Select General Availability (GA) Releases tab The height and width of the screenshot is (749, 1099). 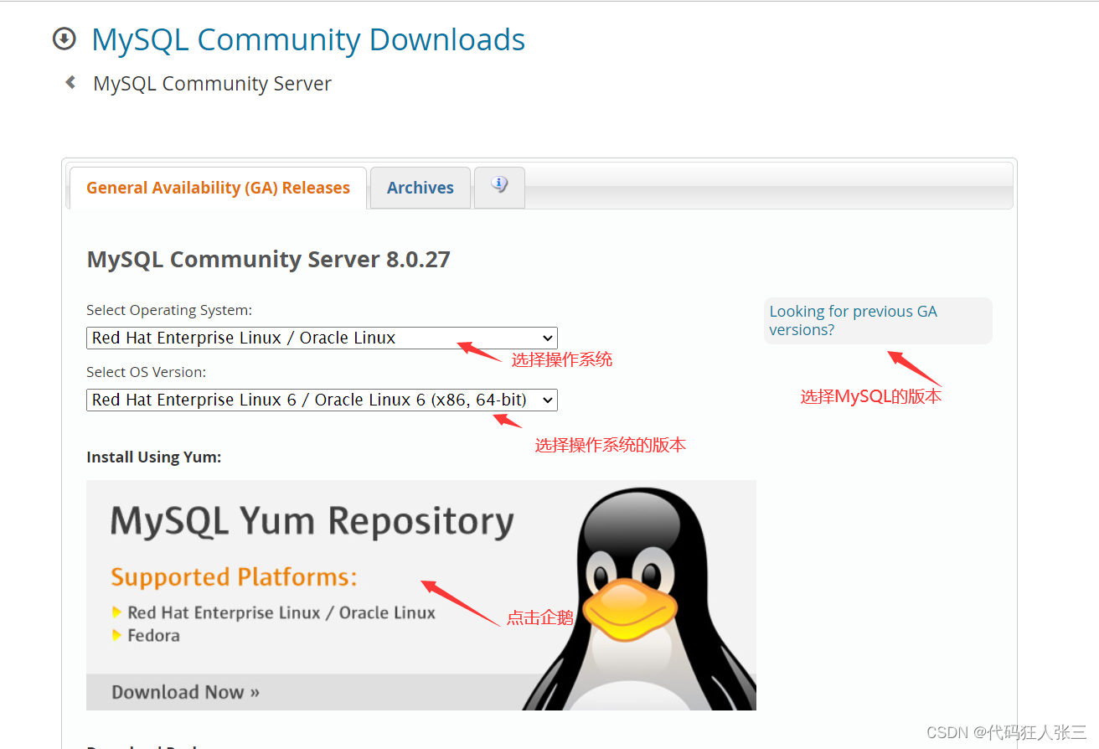point(218,188)
